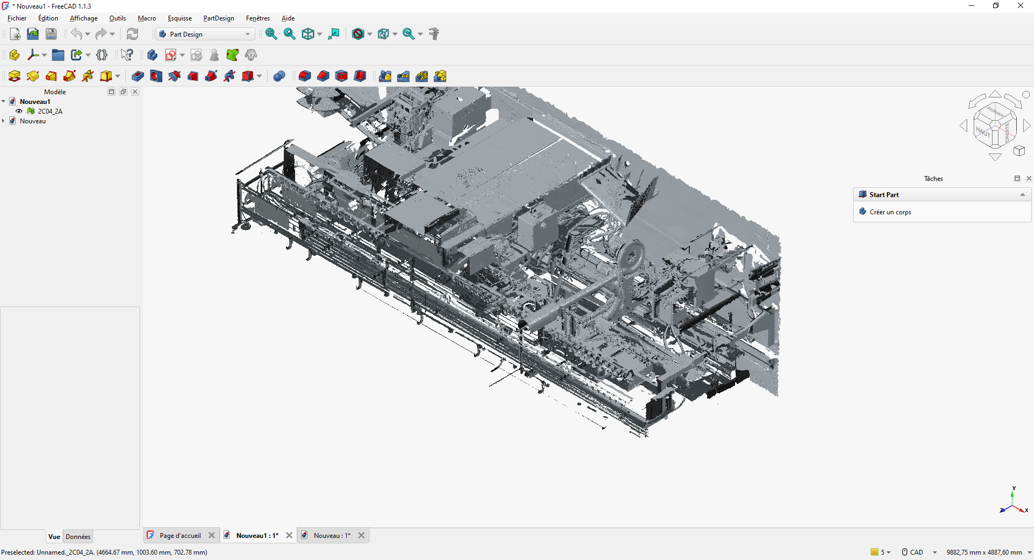Select the MultiTransform tool icon
The height and width of the screenshot is (560, 1034).
point(440,76)
